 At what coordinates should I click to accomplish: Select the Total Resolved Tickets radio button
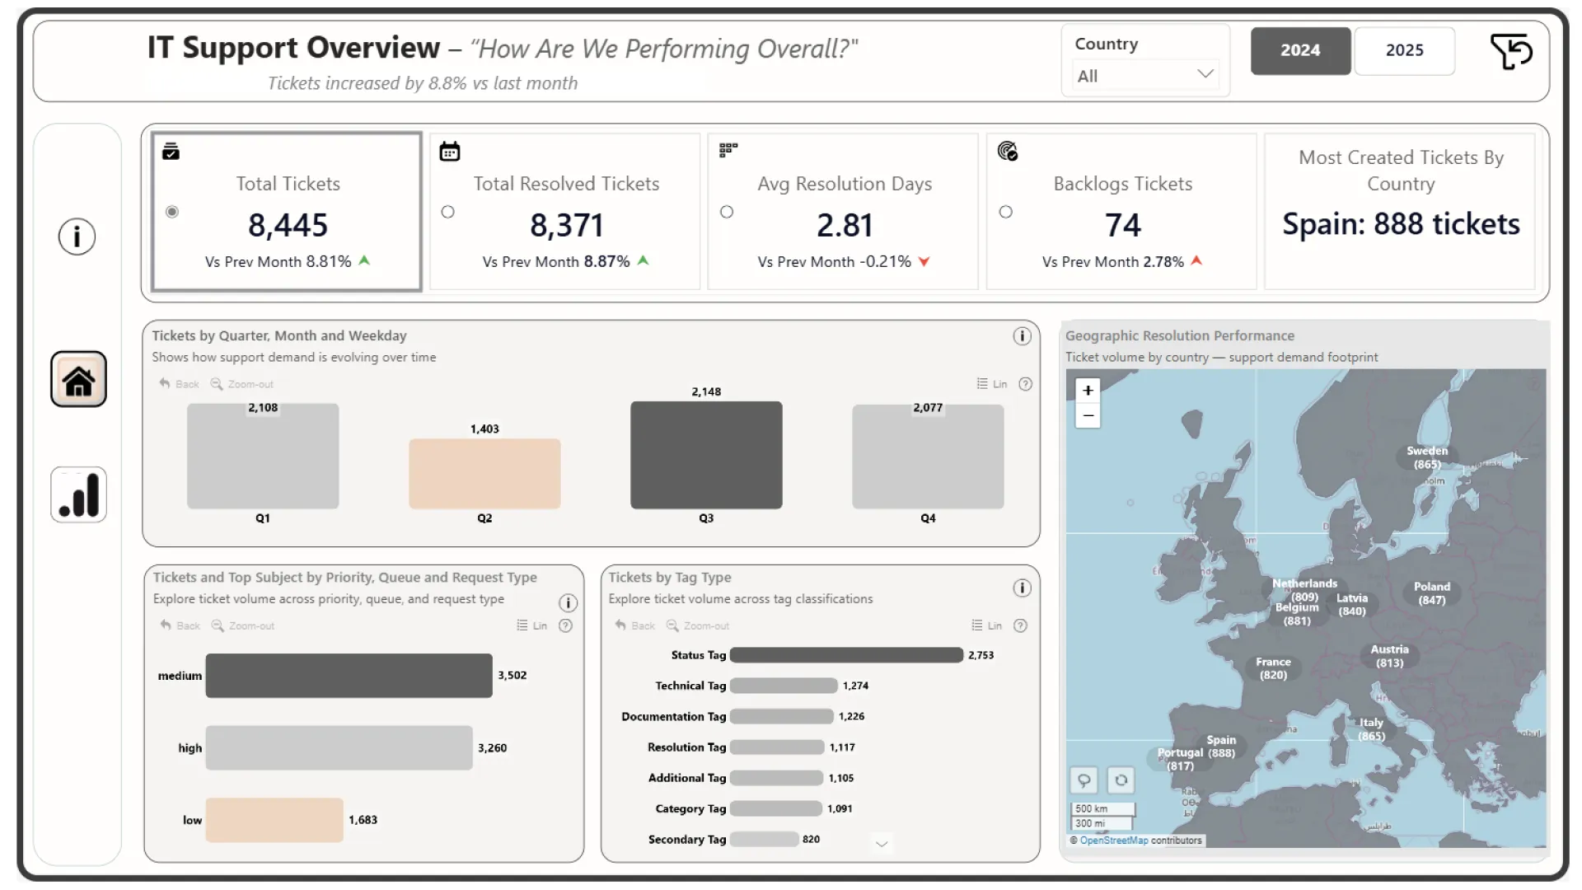(x=447, y=212)
